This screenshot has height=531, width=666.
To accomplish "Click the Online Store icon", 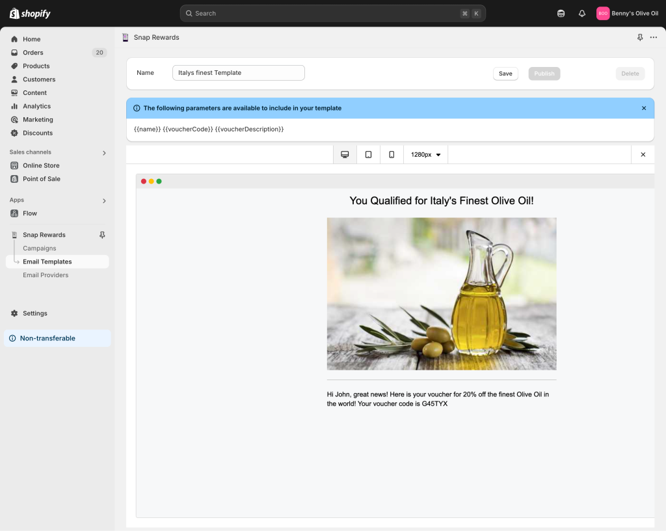I will click(x=14, y=166).
